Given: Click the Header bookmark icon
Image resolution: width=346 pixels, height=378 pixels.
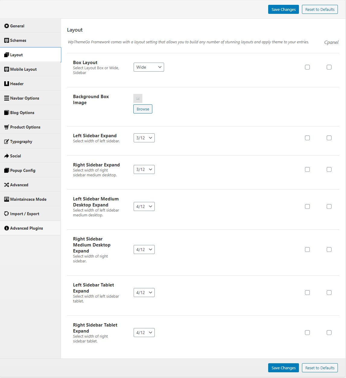Looking at the screenshot, I should [x=7, y=84].
